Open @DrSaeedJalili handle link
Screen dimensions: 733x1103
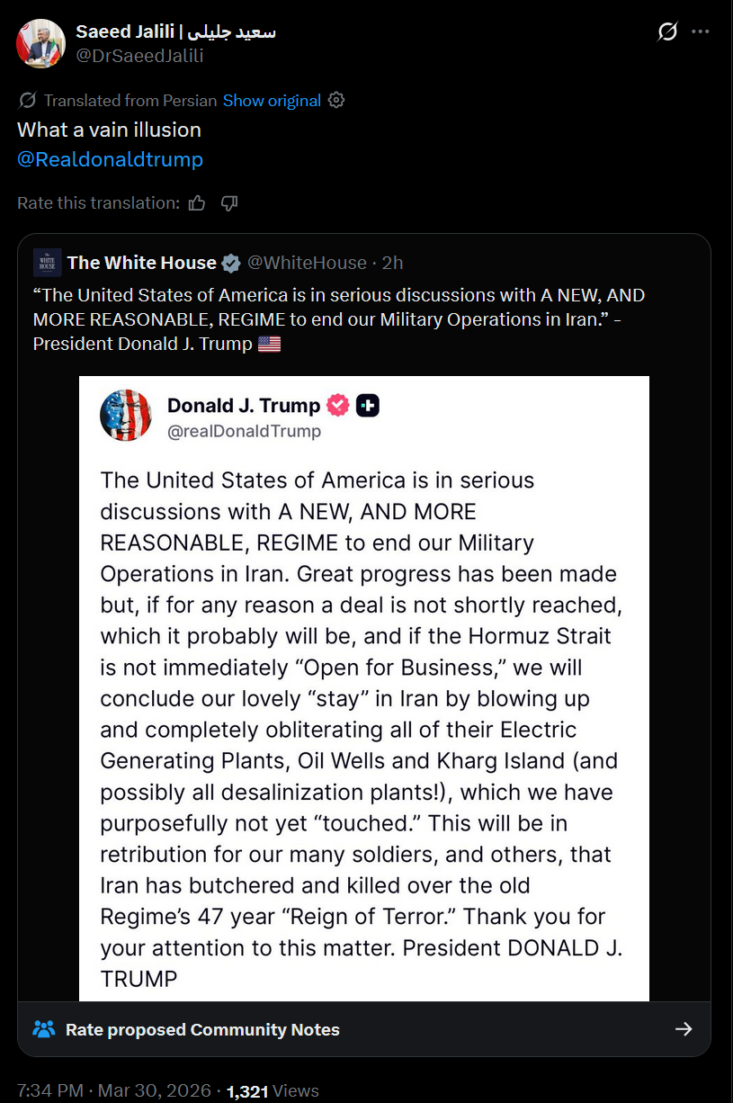[139, 56]
